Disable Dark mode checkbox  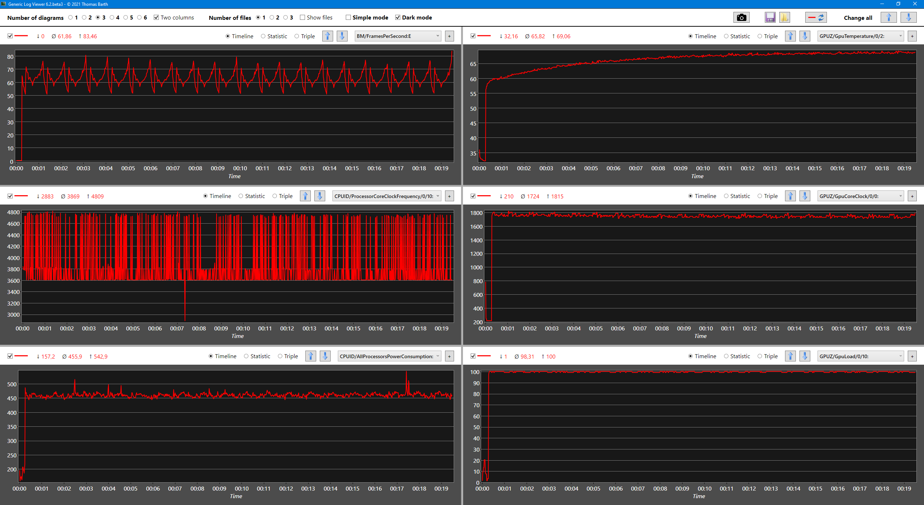(x=398, y=17)
